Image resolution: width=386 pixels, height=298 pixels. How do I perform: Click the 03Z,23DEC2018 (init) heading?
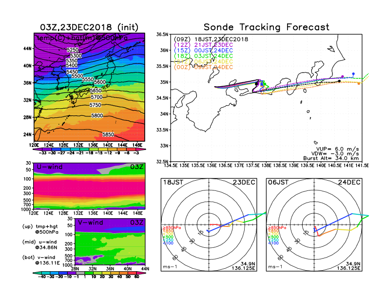pyautogui.click(x=89, y=27)
